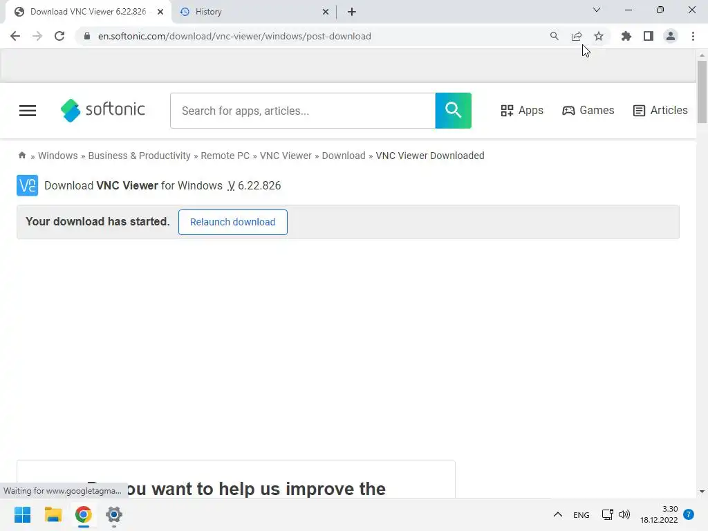Open VNC Viewer breadcrumb link

coord(286,156)
